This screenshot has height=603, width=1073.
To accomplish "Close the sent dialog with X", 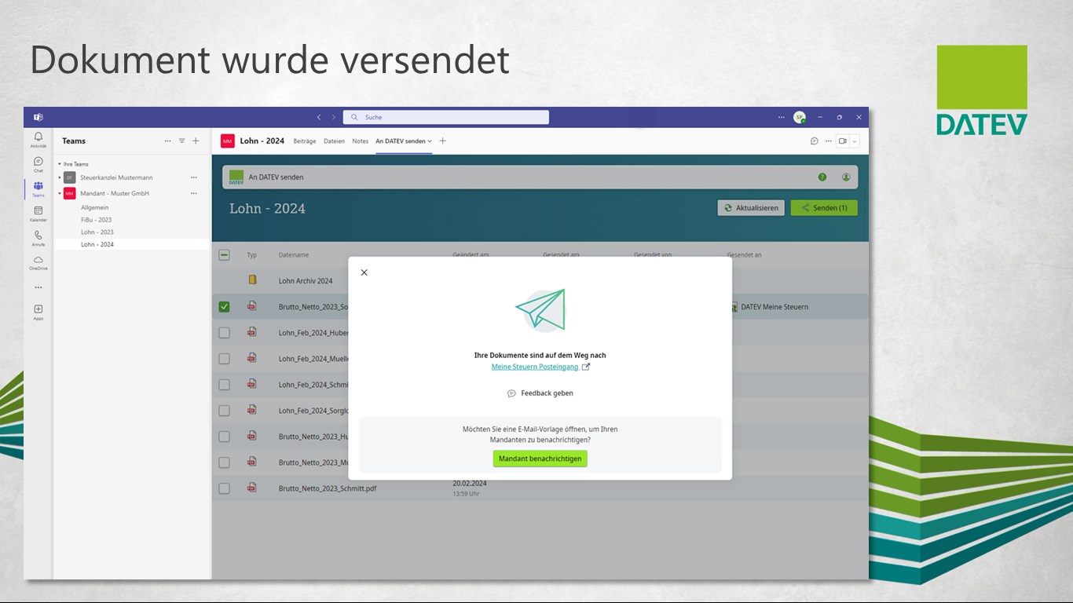I will click(364, 272).
